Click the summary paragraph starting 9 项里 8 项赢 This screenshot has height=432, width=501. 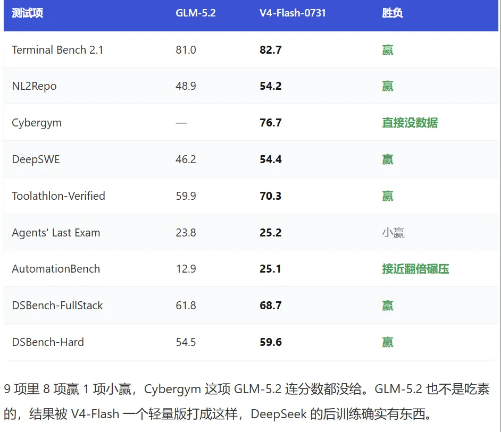[247, 402]
